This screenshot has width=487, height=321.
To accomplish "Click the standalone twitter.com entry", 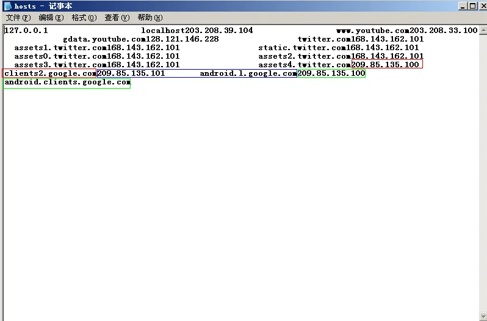I will click(x=324, y=39).
